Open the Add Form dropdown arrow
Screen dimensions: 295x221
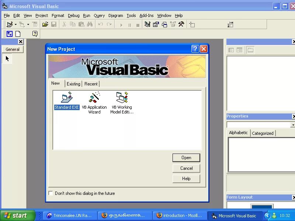pos(28,24)
